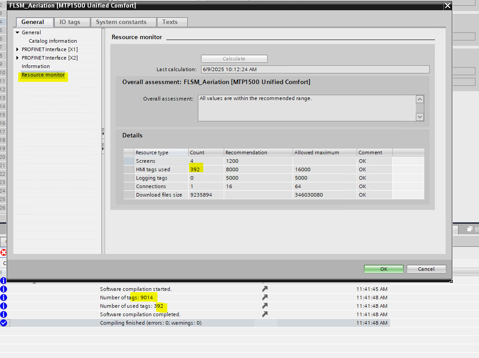Select the Texts tab

pos(170,22)
